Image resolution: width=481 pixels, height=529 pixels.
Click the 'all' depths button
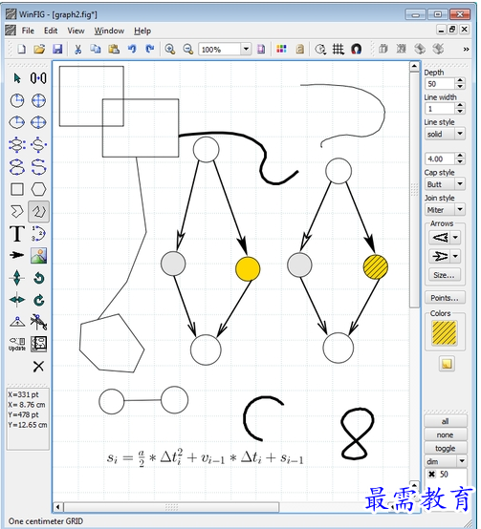pyautogui.click(x=446, y=421)
